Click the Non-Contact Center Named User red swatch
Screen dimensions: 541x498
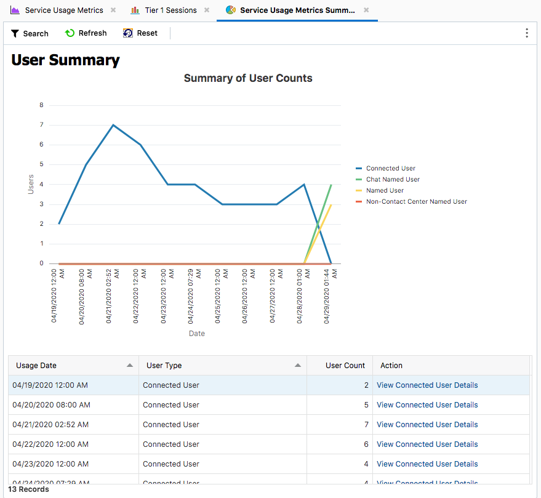[x=359, y=202]
